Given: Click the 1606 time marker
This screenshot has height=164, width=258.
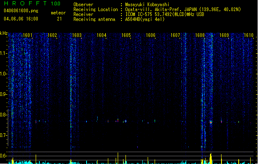Looking at the screenshot, I should point(151,35).
